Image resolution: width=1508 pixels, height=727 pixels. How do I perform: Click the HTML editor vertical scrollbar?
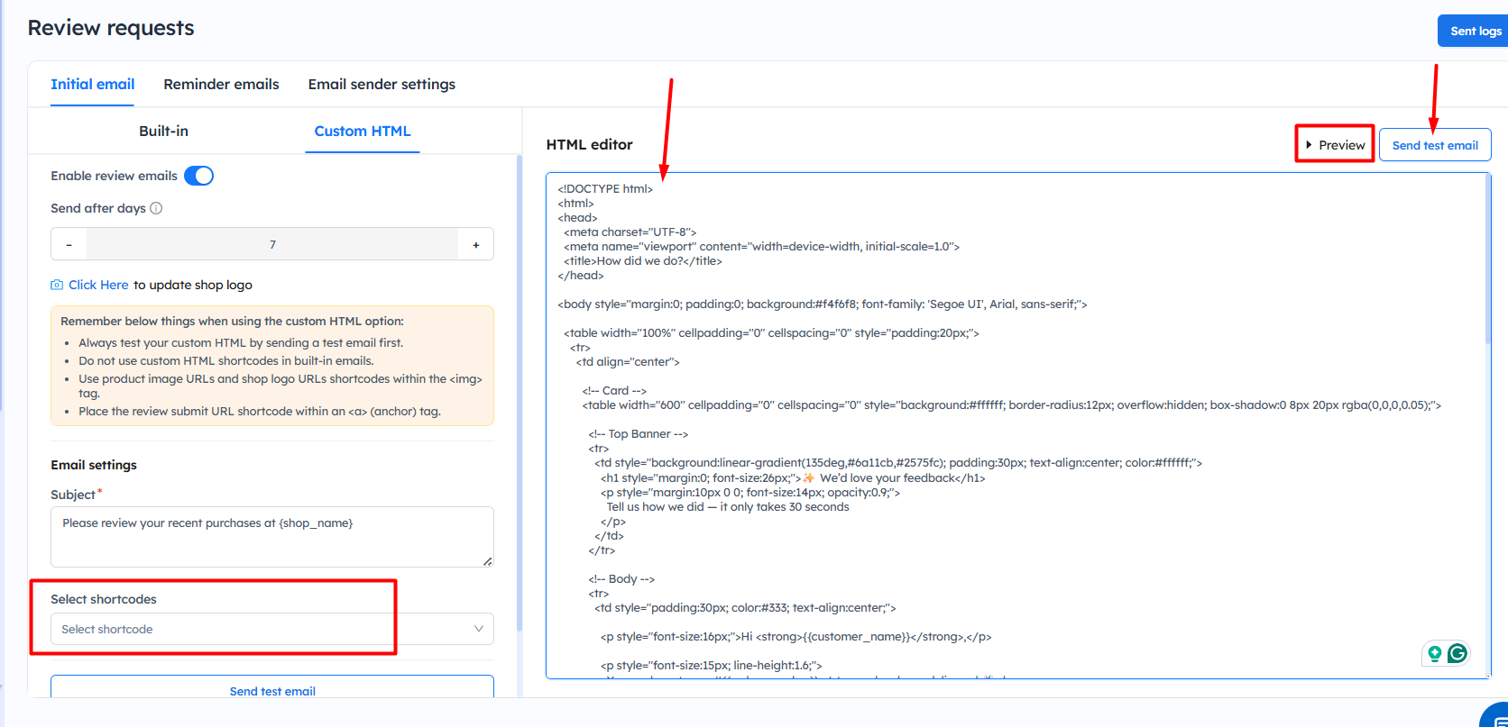(x=1487, y=261)
